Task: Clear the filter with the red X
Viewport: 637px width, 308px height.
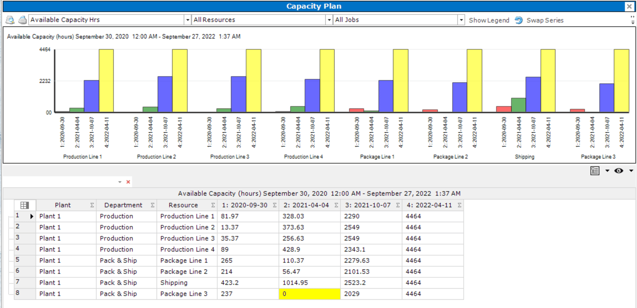Action: click(128, 182)
